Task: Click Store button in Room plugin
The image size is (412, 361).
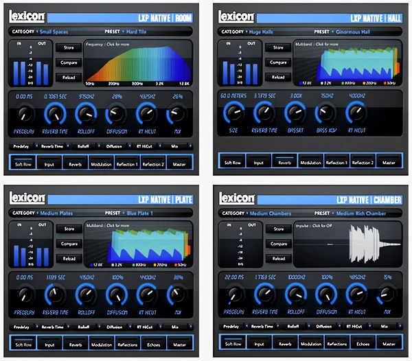Action: pos(69,48)
